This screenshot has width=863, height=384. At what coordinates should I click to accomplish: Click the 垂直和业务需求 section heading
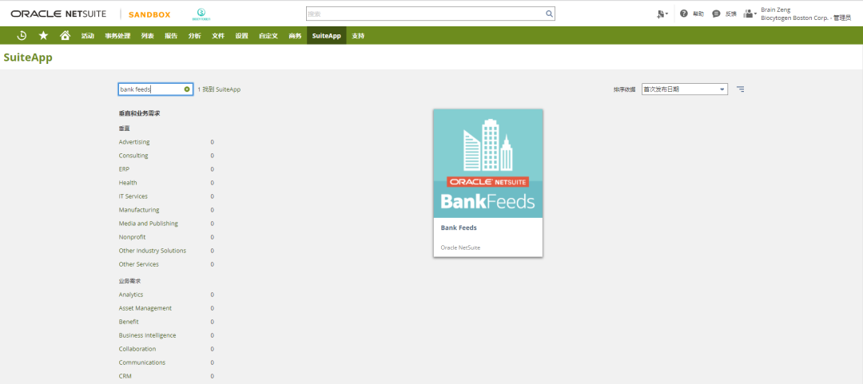tap(139, 113)
